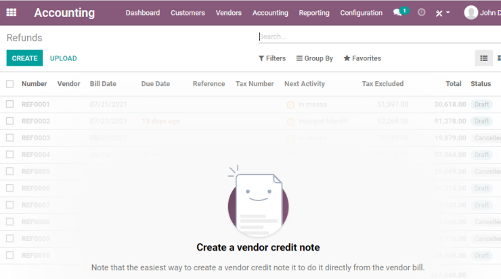Click the CREATE button
This screenshot has height=279, width=501.
click(24, 58)
